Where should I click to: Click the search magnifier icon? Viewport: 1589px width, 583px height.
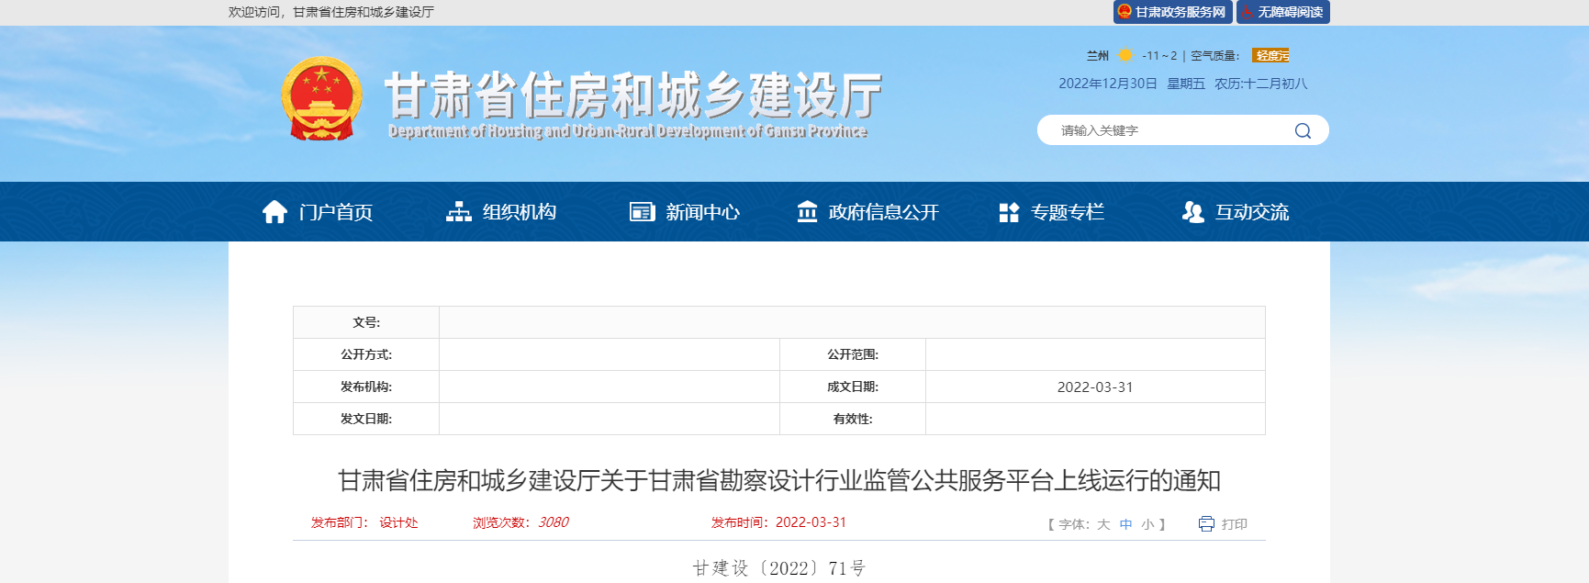(1302, 130)
